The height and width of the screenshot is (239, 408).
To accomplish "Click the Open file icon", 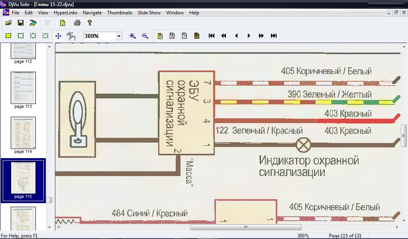I will 8,23.
